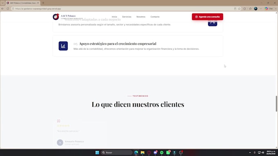This screenshot has height=156, width=278.
Task: Click the A & Y Polanco logo
Action: point(56,17)
